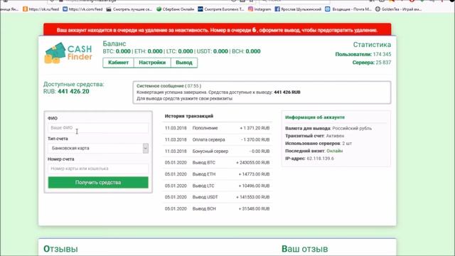
Task: Open the Смотрите Euronews bookmark
Action: pyautogui.click(x=221, y=9)
